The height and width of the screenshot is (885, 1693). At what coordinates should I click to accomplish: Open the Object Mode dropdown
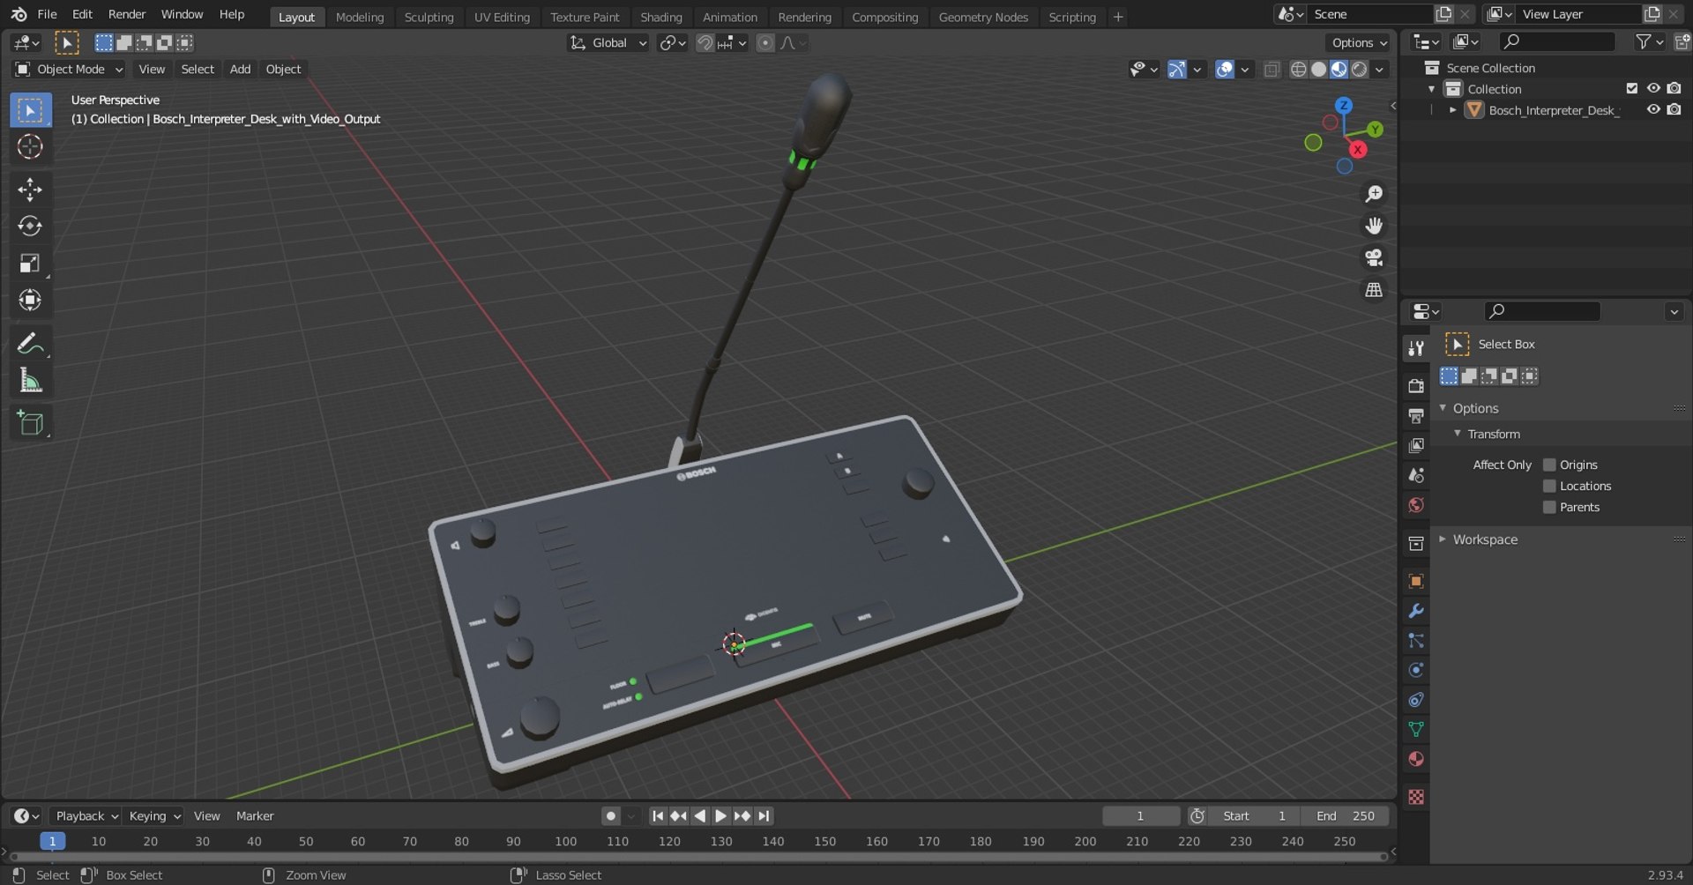(69, 69)
